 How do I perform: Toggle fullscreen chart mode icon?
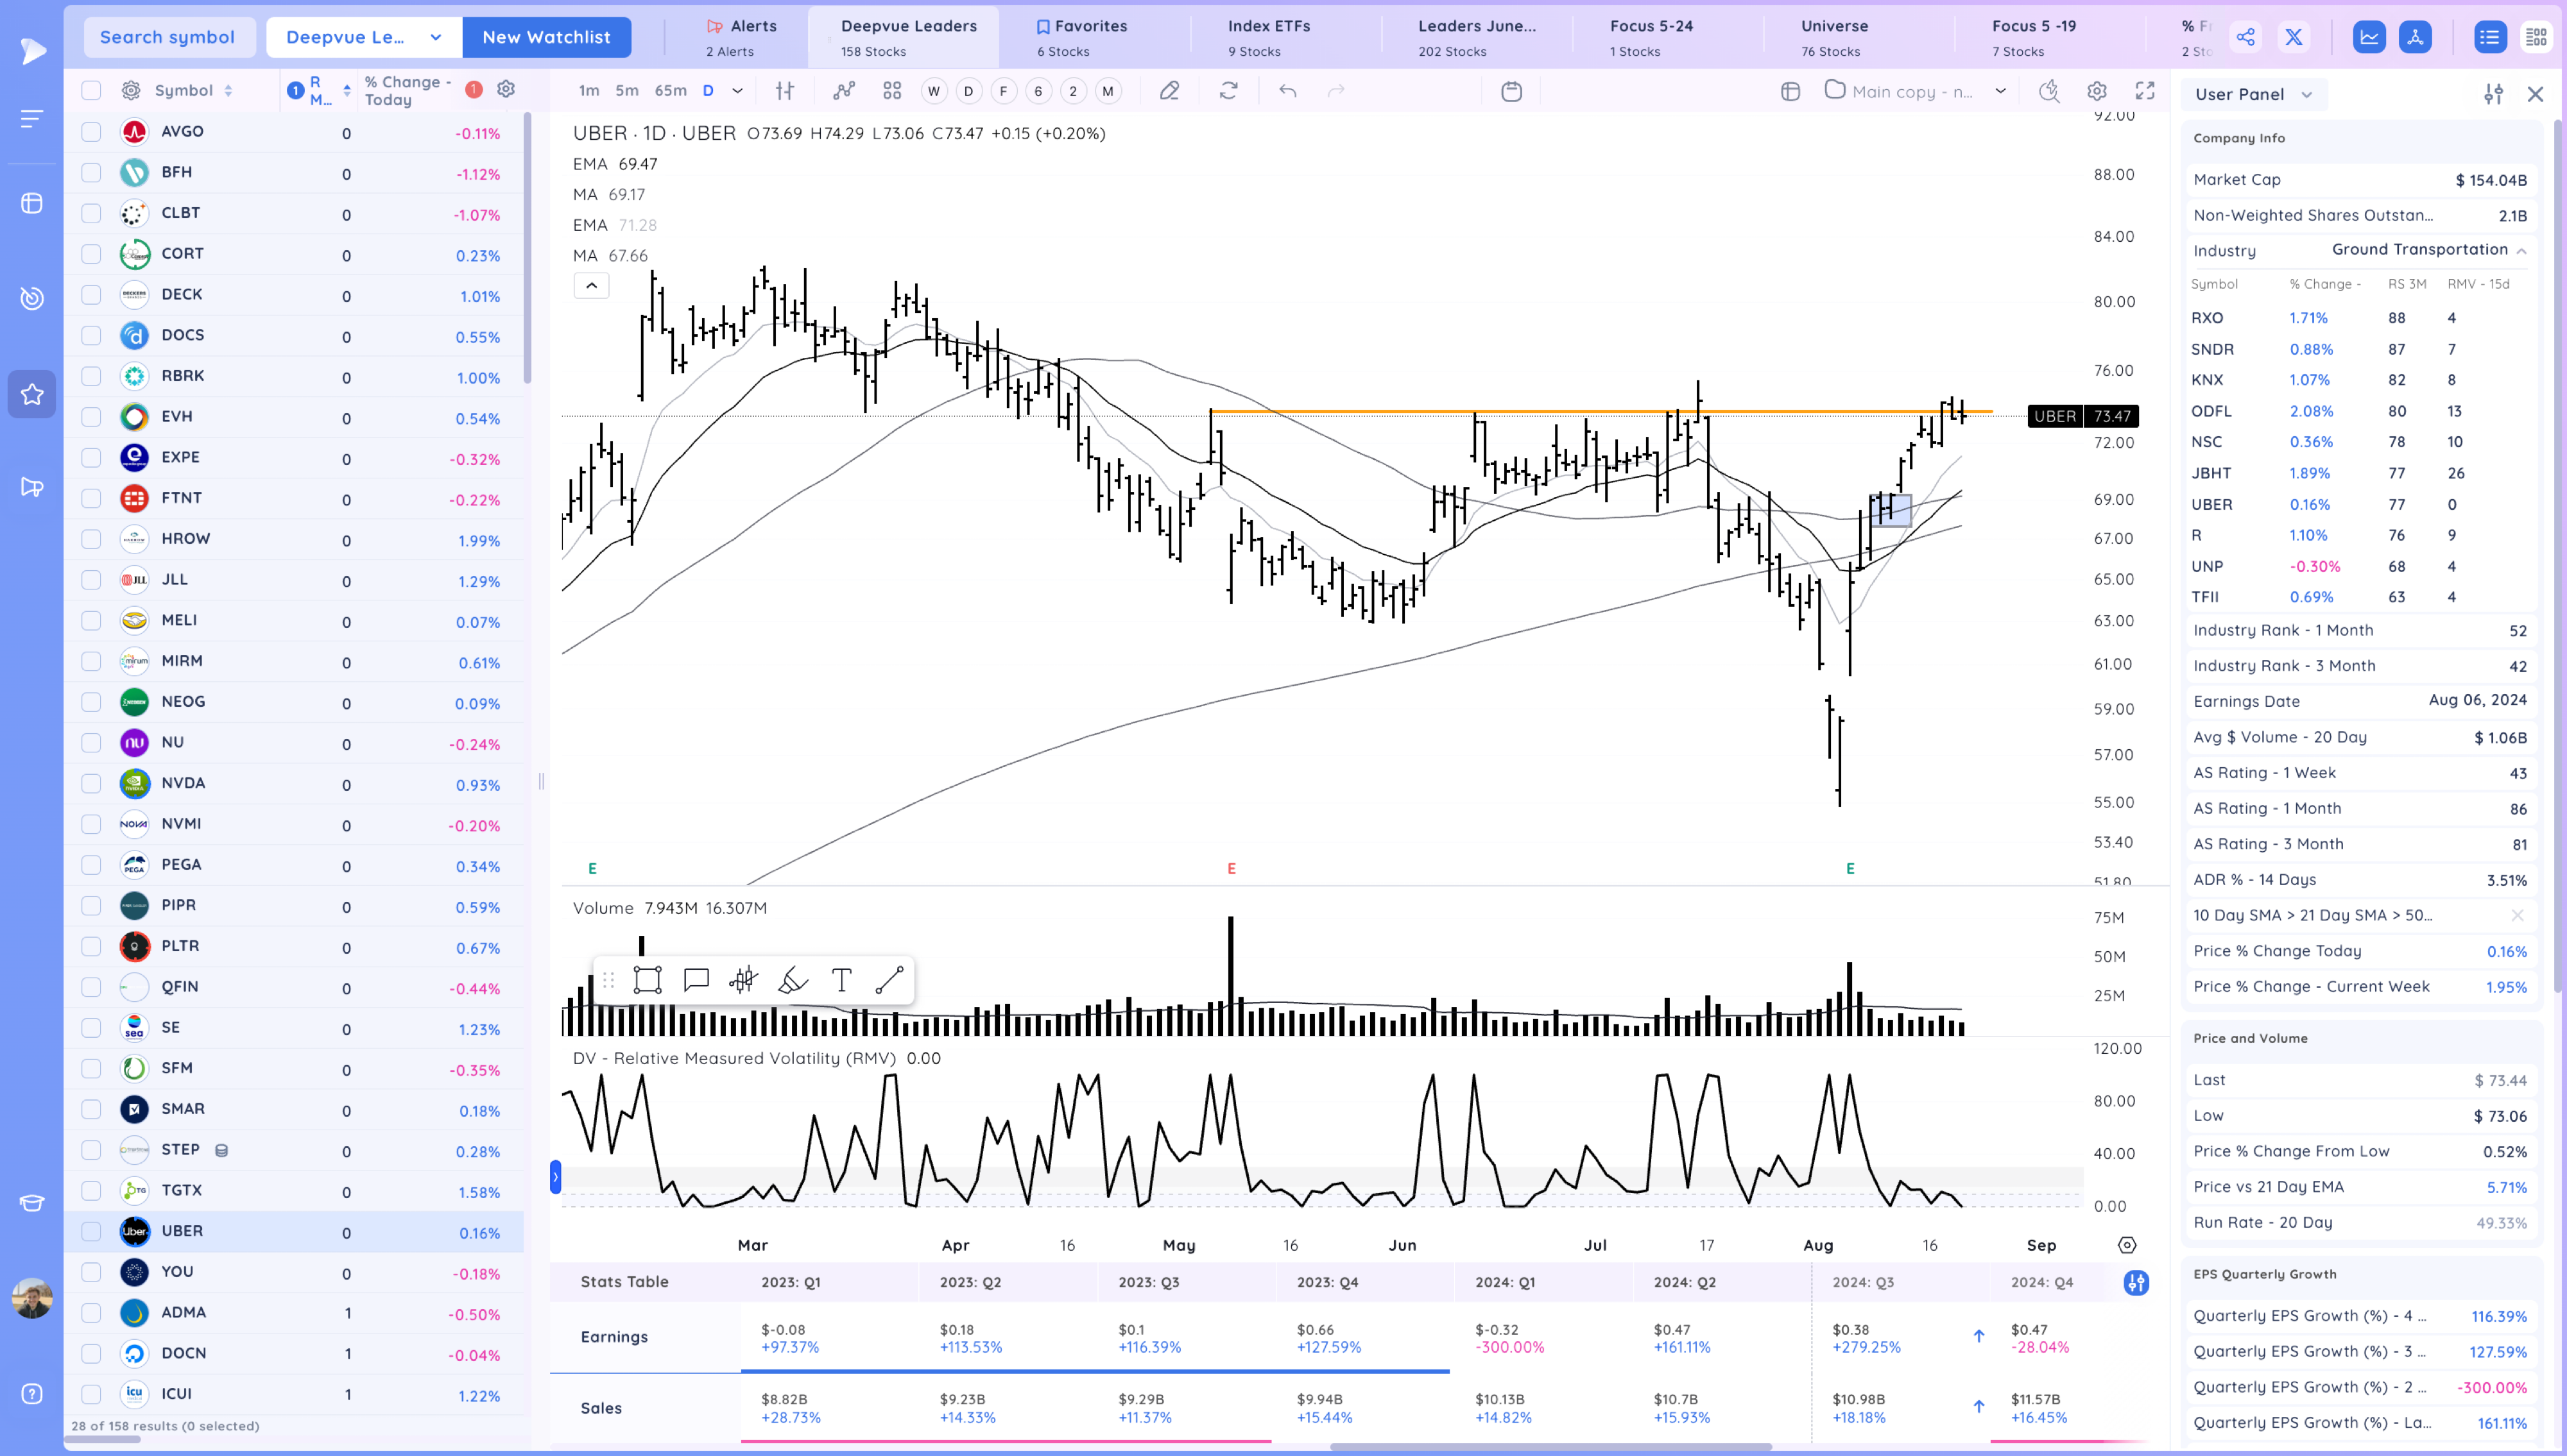tap(2145, 91)
